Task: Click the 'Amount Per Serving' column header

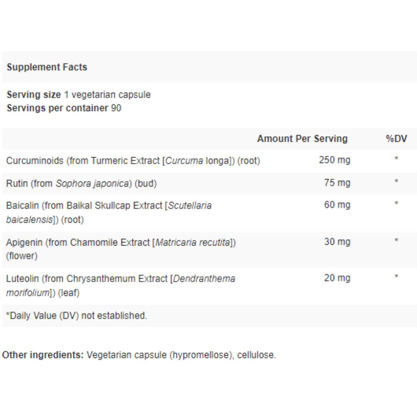Action: (302, 139)
